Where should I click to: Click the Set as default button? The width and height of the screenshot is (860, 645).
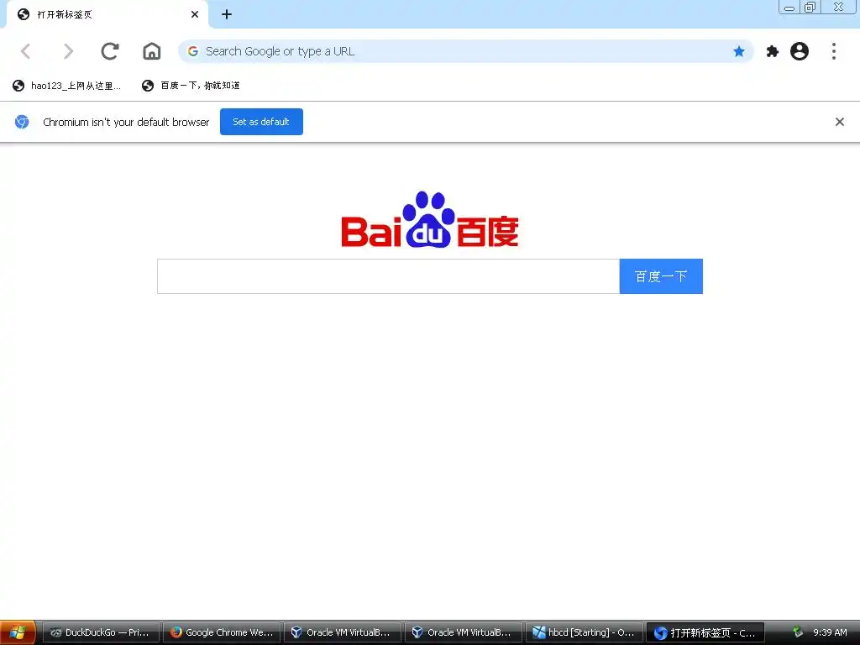point(261,122)
